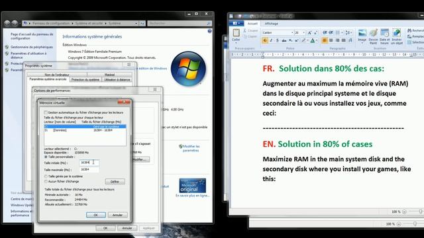Center text in WordPad

pyautogui.click(x=331, y=40)
